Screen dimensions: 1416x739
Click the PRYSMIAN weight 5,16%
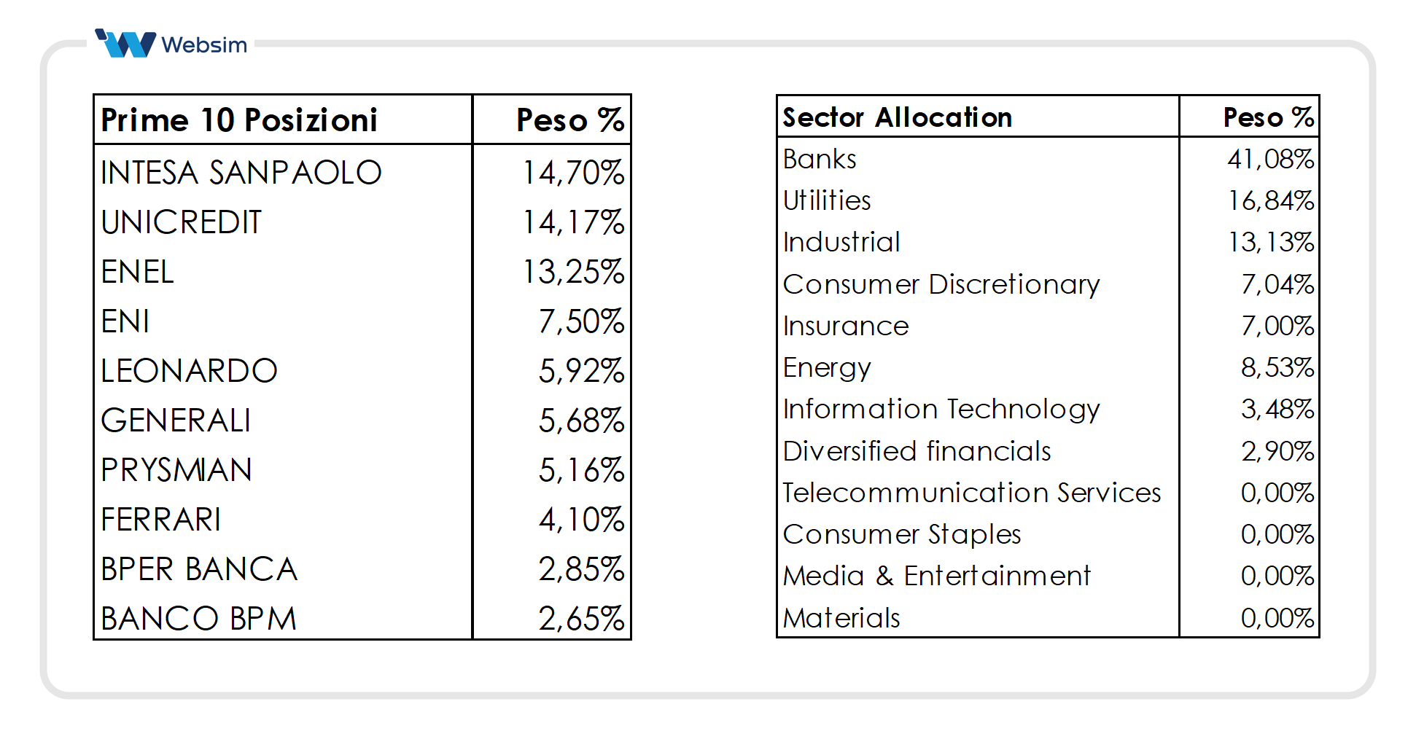[581, 470]
